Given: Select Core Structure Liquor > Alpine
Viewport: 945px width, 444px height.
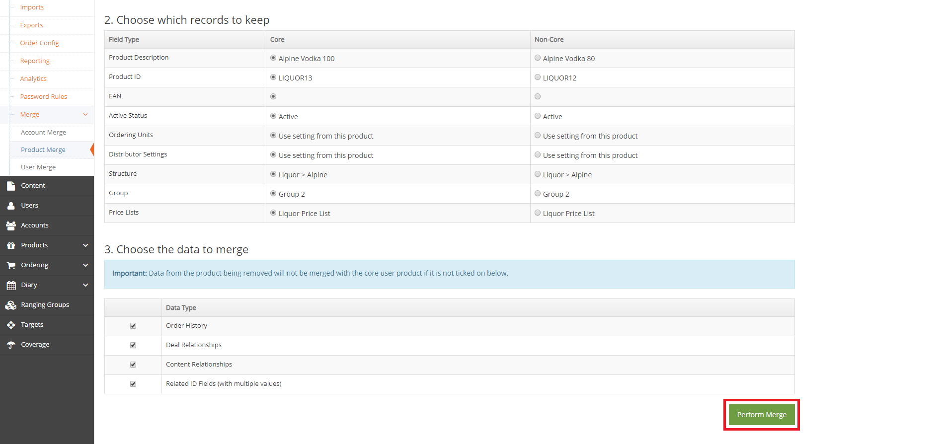Looking at the screenshot, I should pos(273,174).
